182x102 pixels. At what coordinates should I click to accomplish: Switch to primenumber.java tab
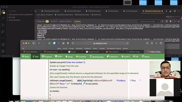[73, 11]
